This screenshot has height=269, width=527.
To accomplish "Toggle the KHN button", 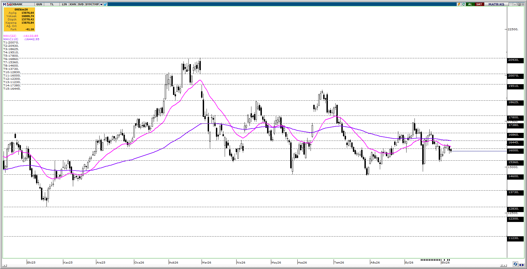I will pos(73,4).
